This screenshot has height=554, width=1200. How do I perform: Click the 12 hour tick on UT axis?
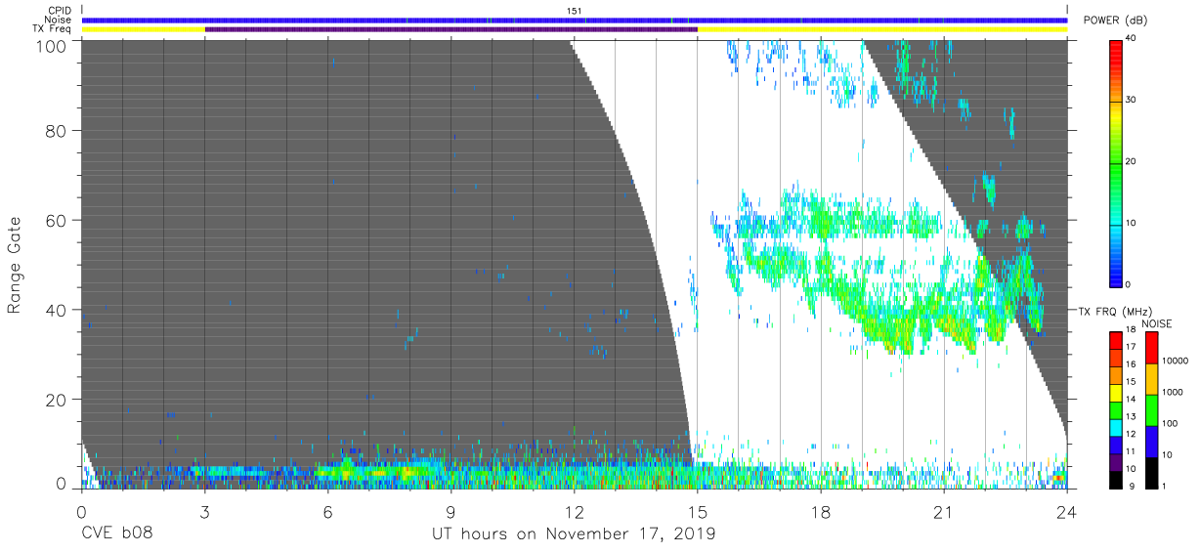point(574,511)
